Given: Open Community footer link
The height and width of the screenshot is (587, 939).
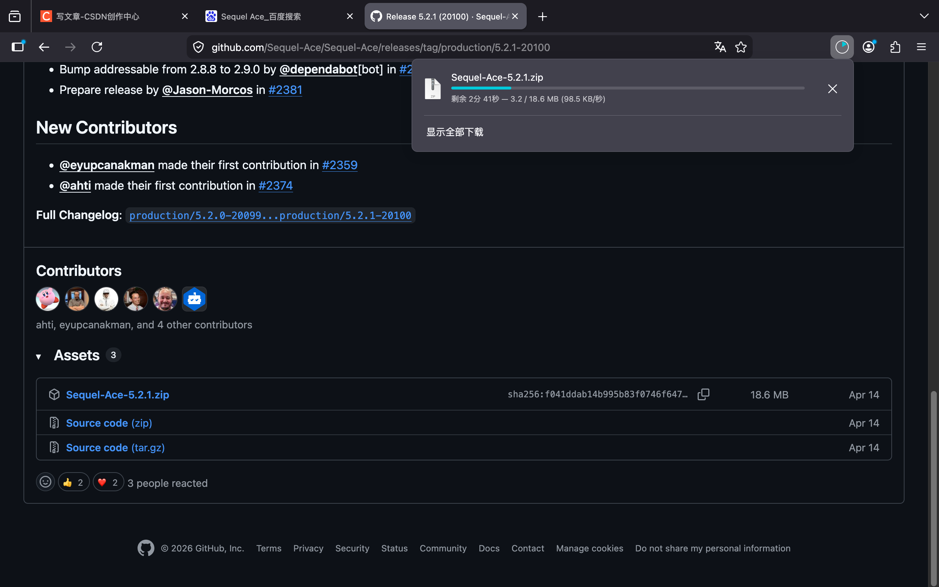Looking at the screenshot, I should click(443, 548).
